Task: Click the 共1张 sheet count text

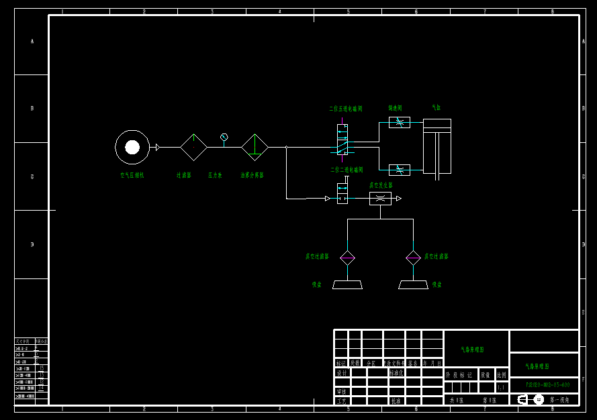Action: [457, 401]
